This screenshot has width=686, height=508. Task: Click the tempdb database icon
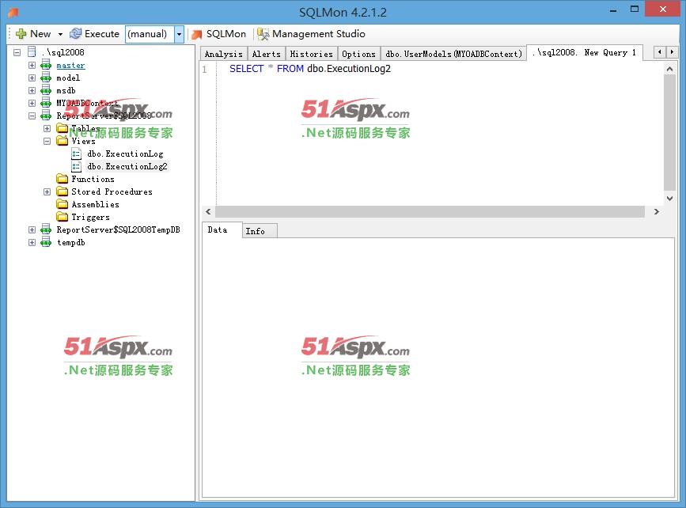coord(46,242)
